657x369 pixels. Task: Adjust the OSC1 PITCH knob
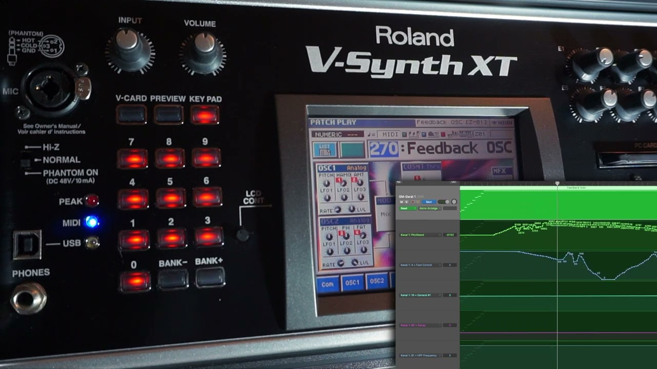[326, 183]
